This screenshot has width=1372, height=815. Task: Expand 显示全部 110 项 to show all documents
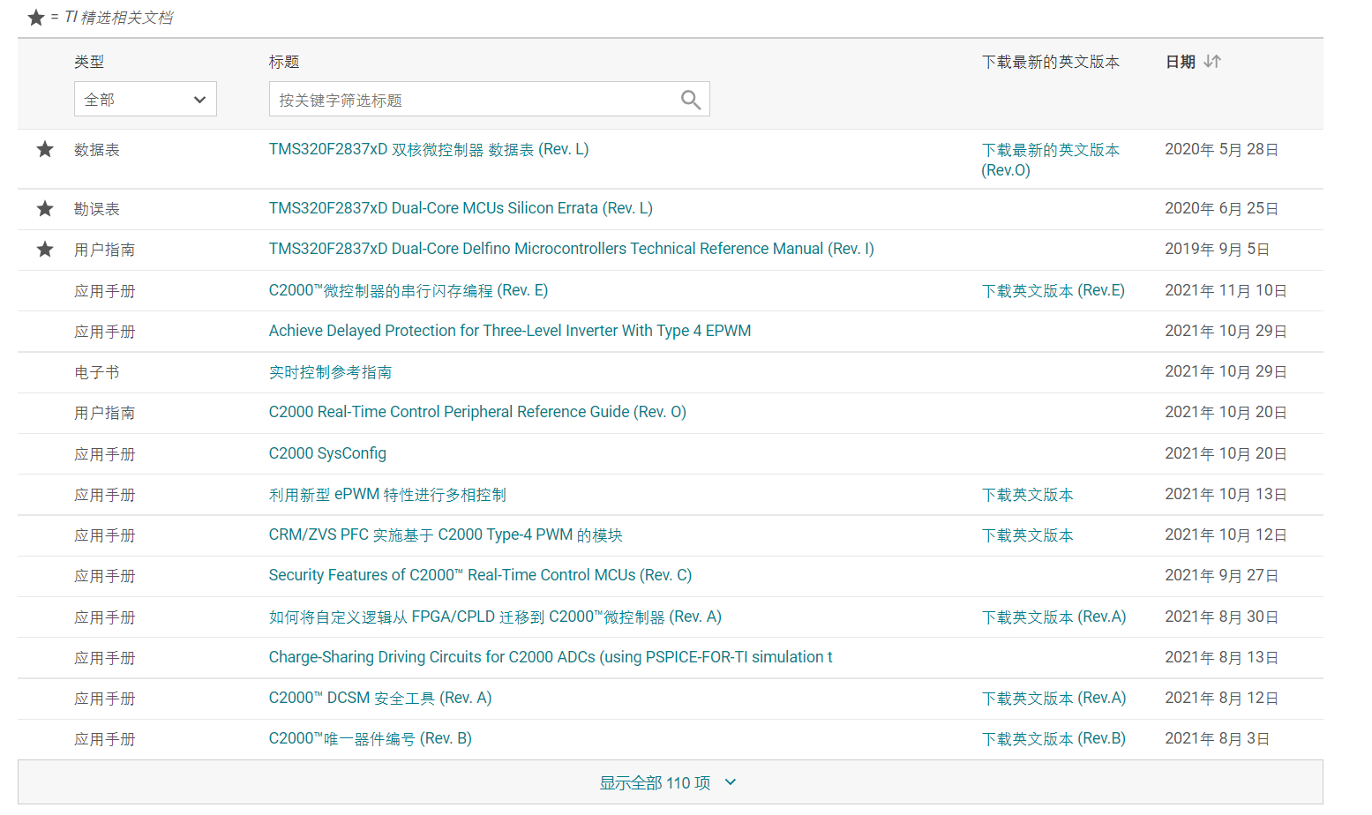(x=668, y=782)
